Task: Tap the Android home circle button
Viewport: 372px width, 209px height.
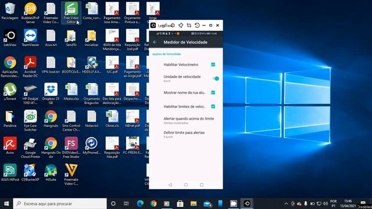Action: 186,185
